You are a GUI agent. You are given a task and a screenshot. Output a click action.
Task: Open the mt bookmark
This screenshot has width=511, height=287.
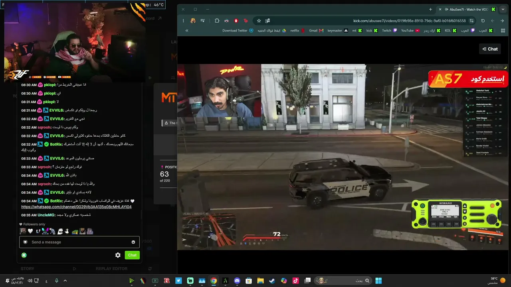[357, 31]
